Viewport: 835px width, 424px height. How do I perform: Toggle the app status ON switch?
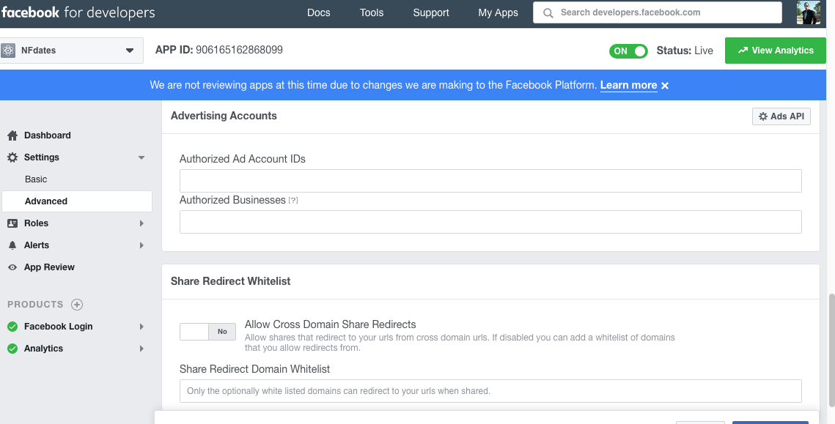coord(628,51)
